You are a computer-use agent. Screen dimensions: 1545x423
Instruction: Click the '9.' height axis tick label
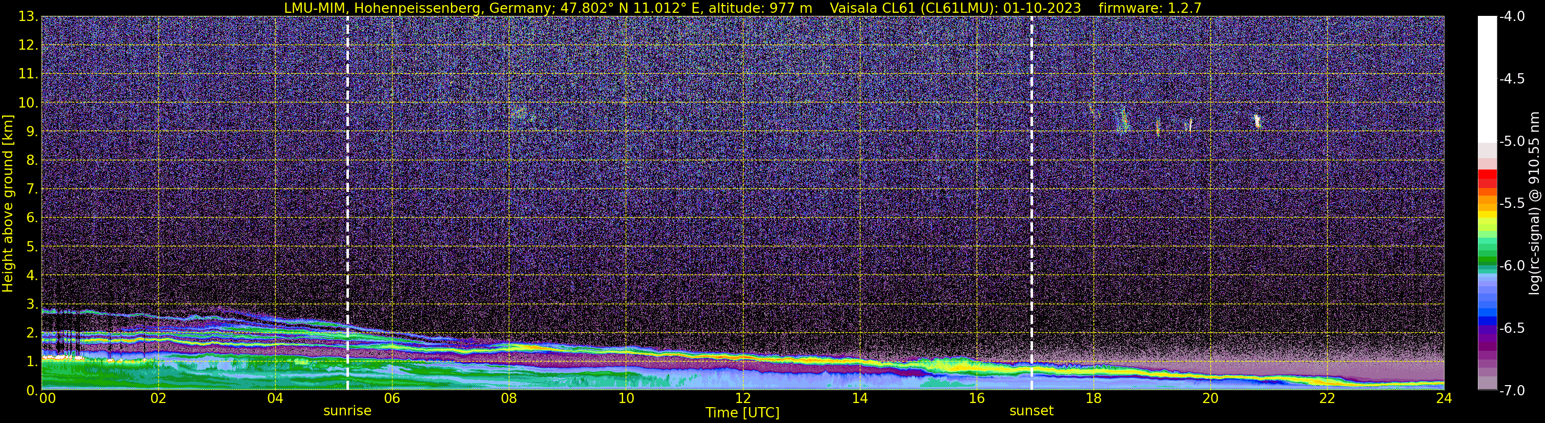coord(32,131)
